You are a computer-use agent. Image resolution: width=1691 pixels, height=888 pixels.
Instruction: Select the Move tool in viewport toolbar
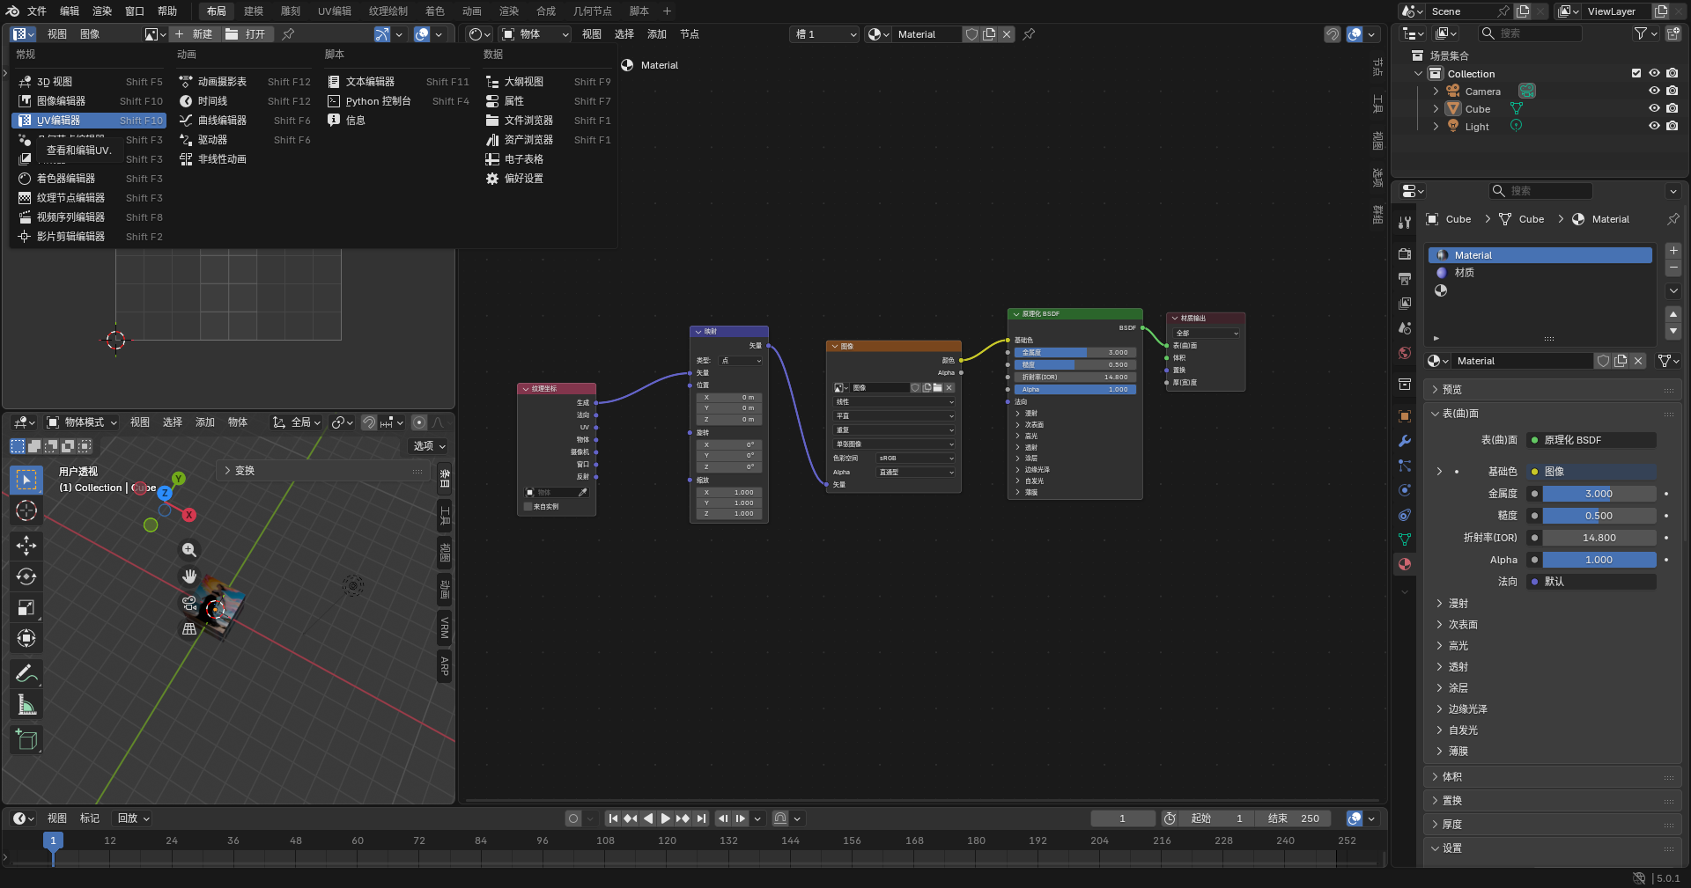coord(26,546)
